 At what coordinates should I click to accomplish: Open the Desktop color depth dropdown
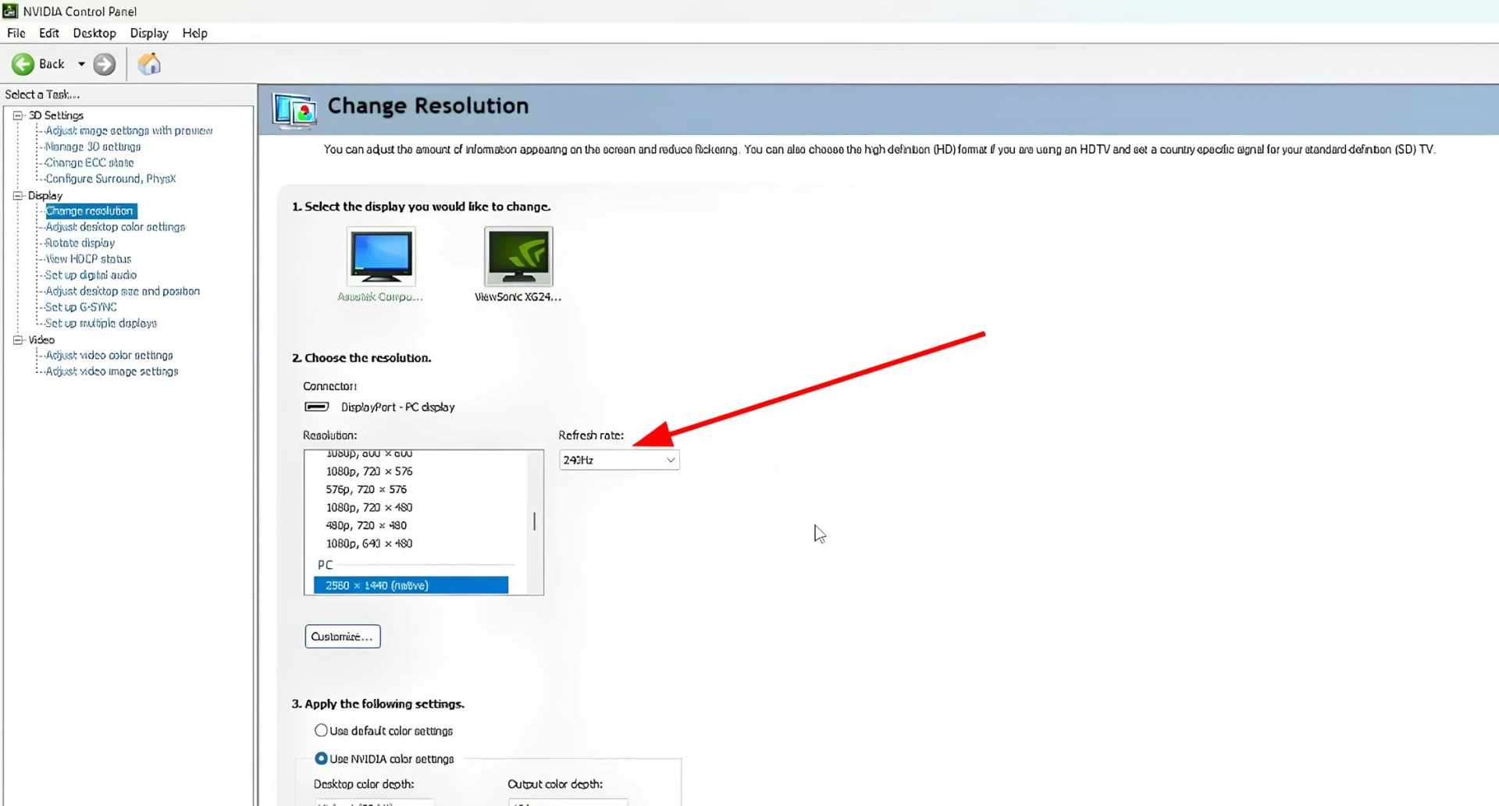point(374,802)
